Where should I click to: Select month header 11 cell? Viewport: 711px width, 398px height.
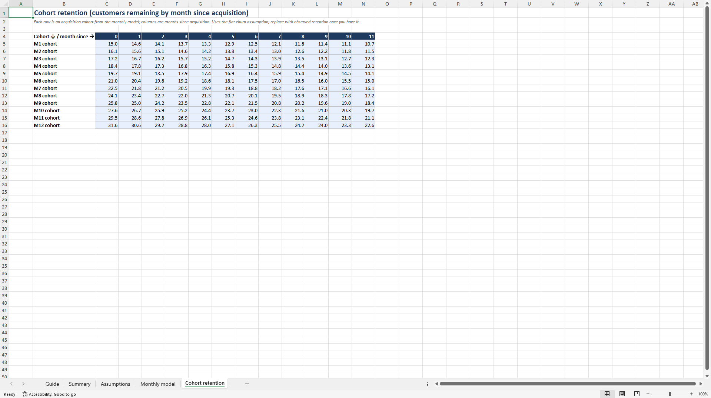pos(363,36)
